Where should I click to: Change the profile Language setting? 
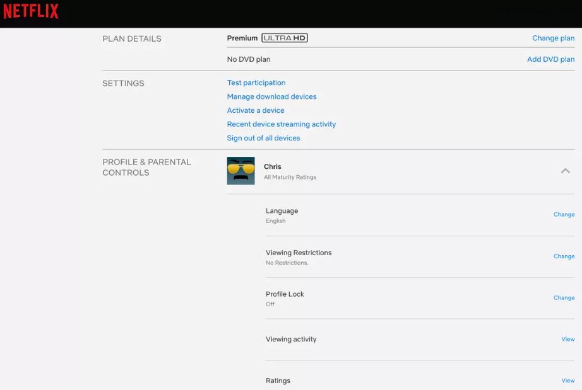point(564,215)
